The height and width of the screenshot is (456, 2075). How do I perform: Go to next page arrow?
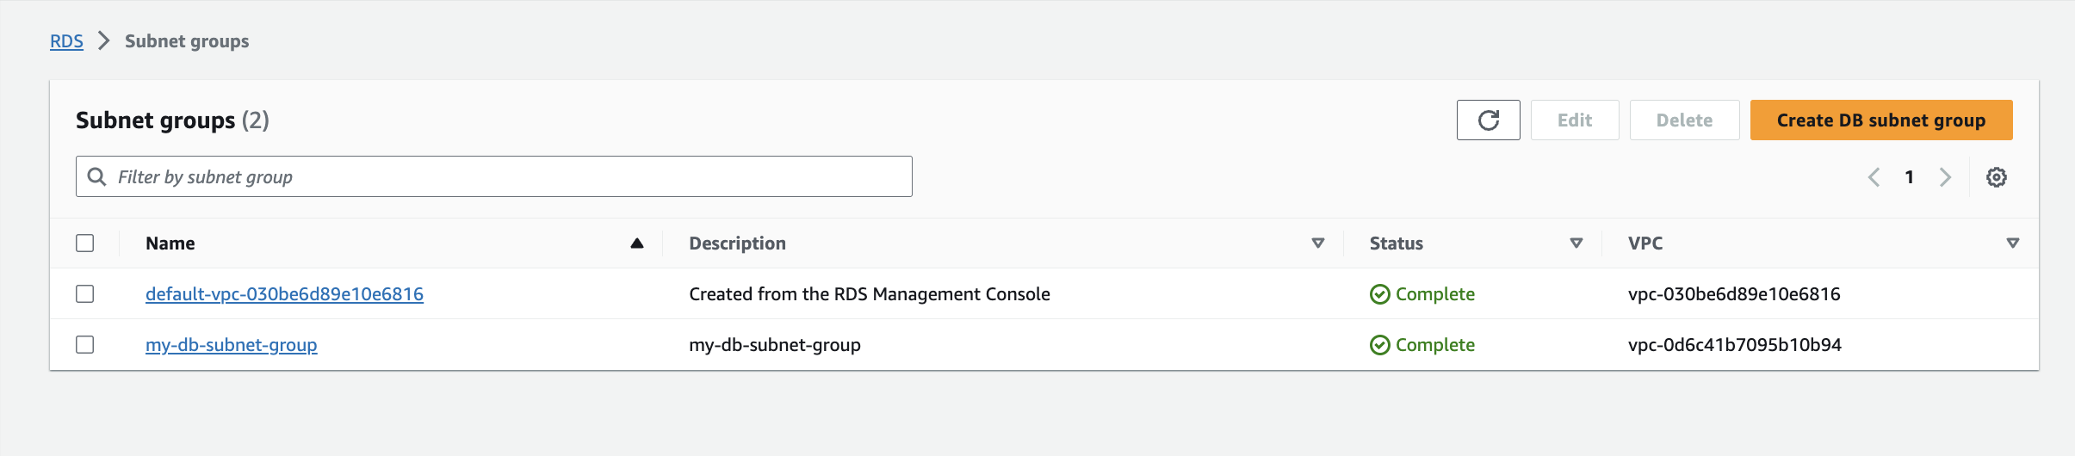[x=1945, y=177]
